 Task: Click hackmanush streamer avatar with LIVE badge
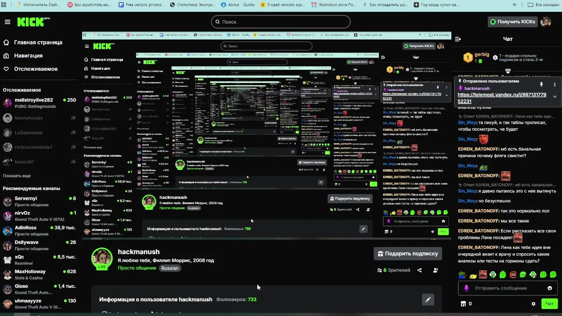[x=102, y=259]
